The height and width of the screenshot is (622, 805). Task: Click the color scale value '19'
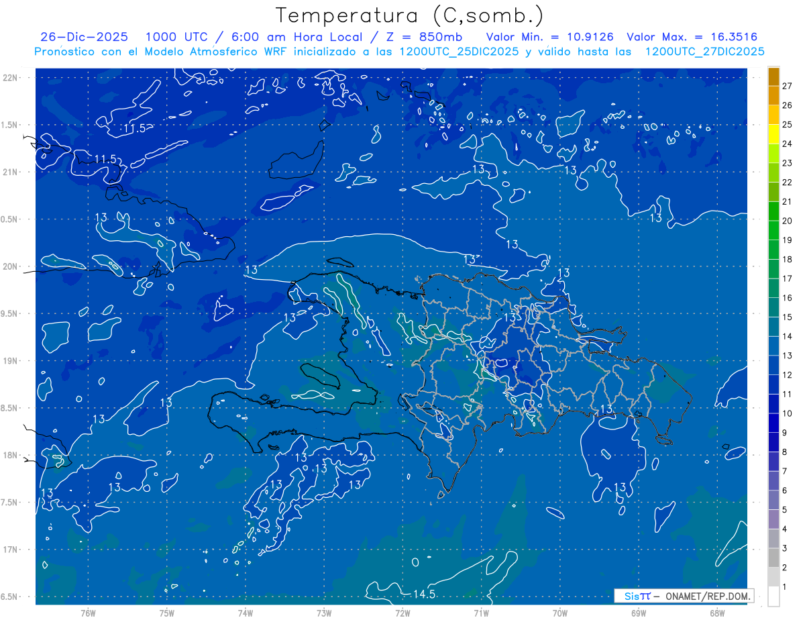788,240
